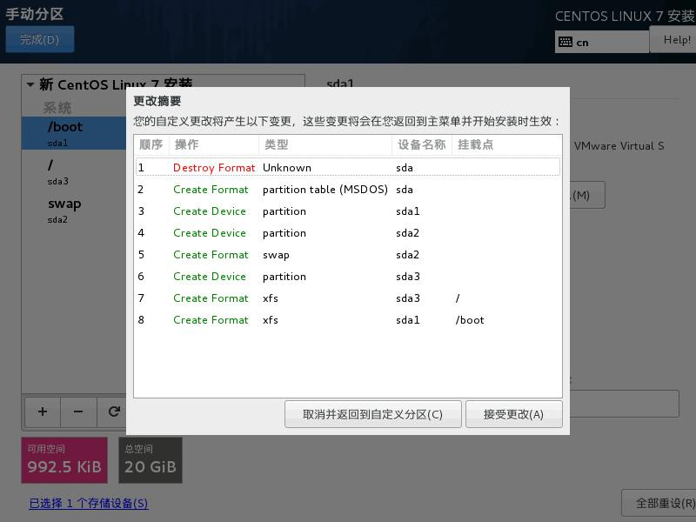Click the Unknown type cell
696x522 pixels.
(x=287, y=168)
